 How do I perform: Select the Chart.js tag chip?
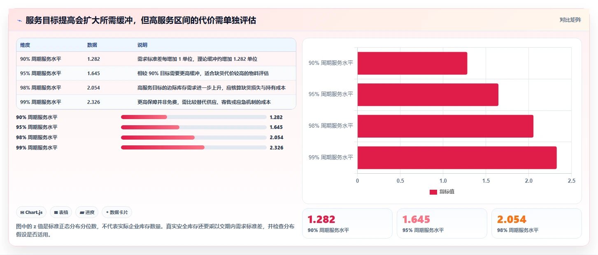pos(32,212)
